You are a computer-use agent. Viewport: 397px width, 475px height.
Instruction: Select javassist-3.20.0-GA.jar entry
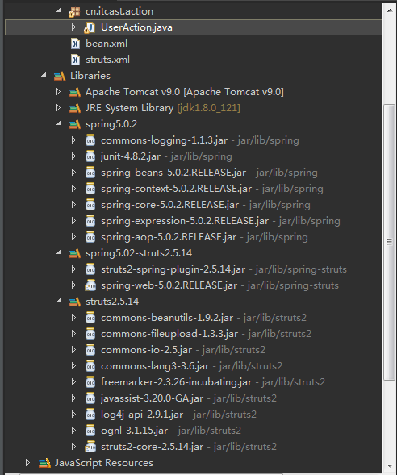pos(153,398)
